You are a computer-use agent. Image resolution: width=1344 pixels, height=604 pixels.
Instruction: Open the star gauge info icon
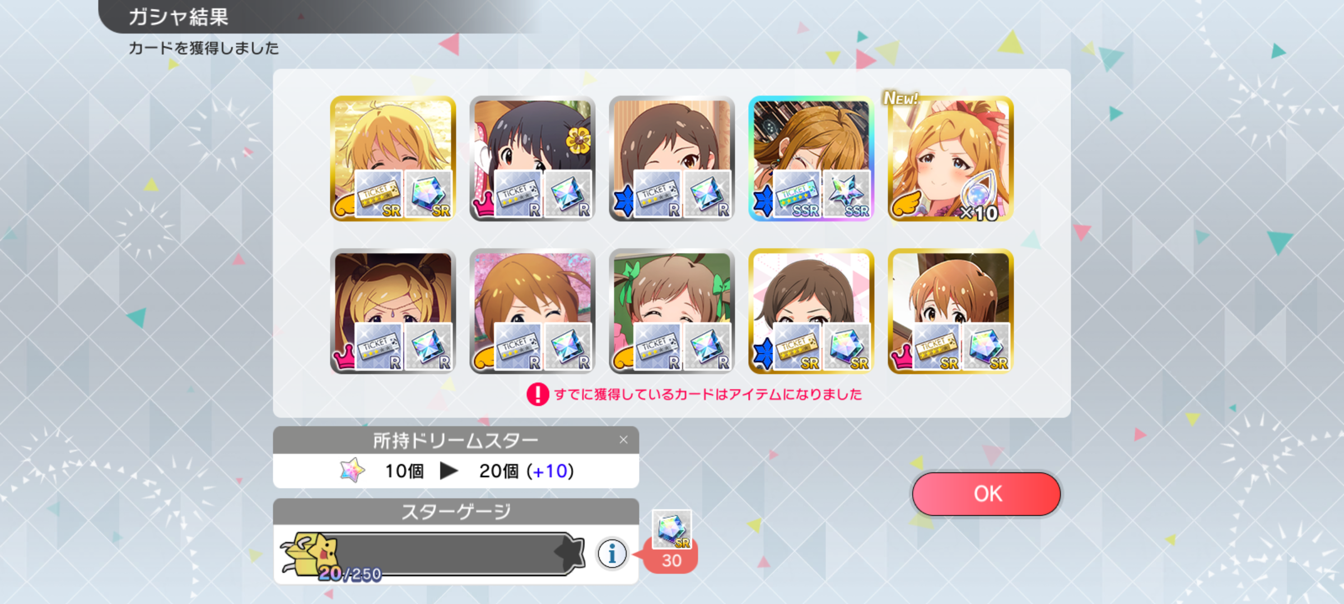[x=612, y=554]
